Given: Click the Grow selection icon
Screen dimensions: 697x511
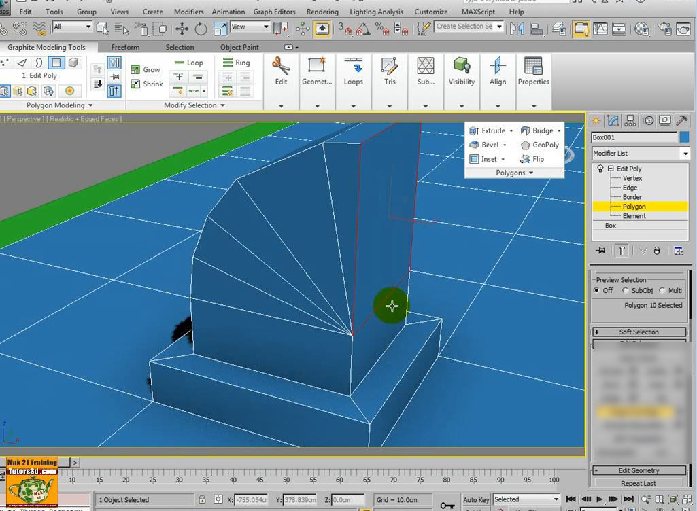Looking at the screenshot, I should 145,69.
